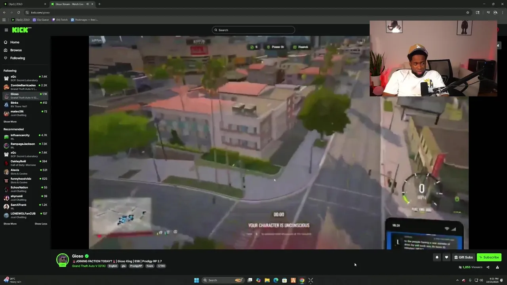Image resolution: width=507 pixels, height=285 pixels.
Task: Open influencercity recommended channel
Action: point(25,137)
